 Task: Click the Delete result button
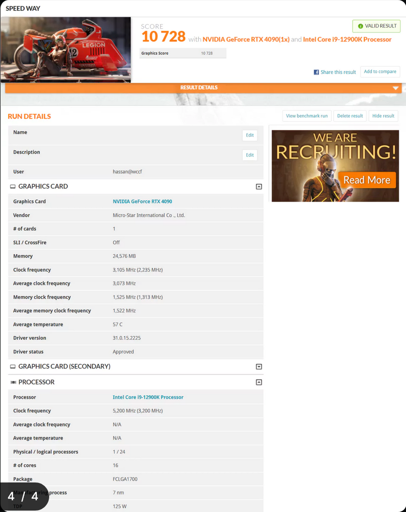(350, 116)
